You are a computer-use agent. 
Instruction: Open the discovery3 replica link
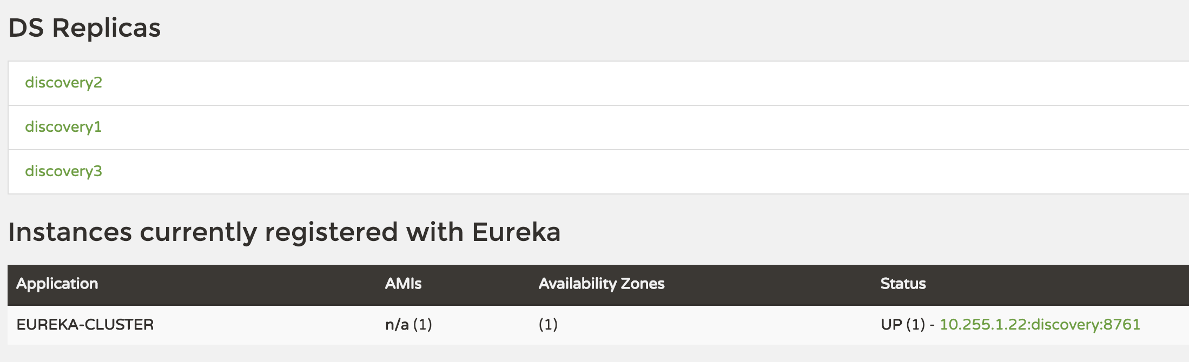(x=63, y=171)
